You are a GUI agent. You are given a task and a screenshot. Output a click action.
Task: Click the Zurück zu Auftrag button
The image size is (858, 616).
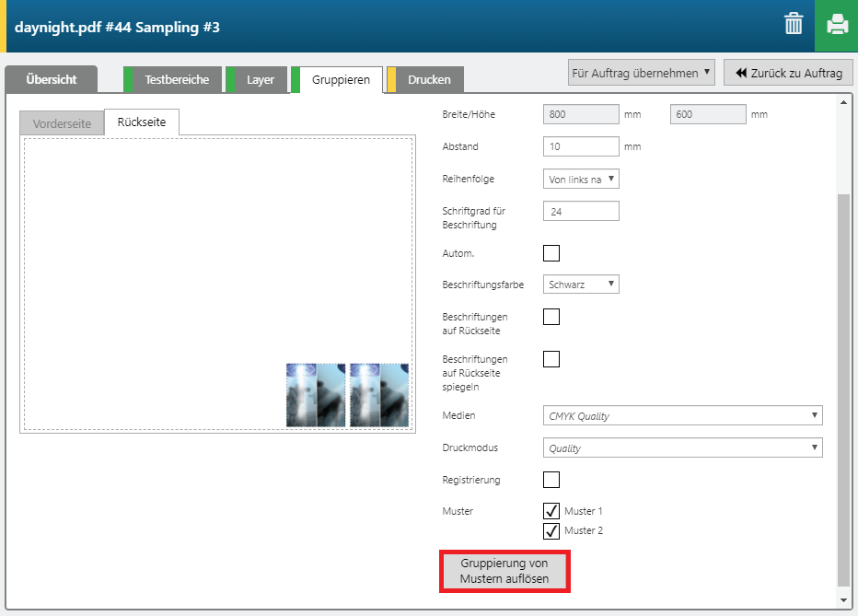point(788,73)
